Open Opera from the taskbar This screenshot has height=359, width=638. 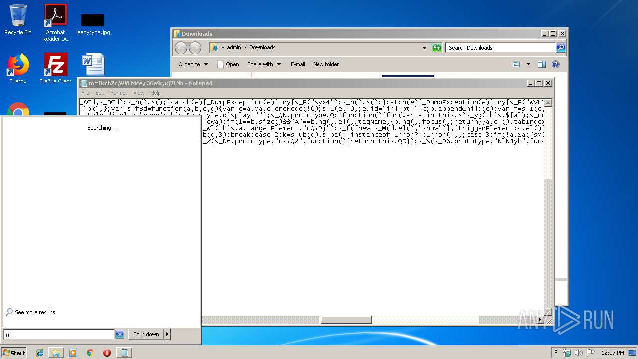[x=107, y=353]
